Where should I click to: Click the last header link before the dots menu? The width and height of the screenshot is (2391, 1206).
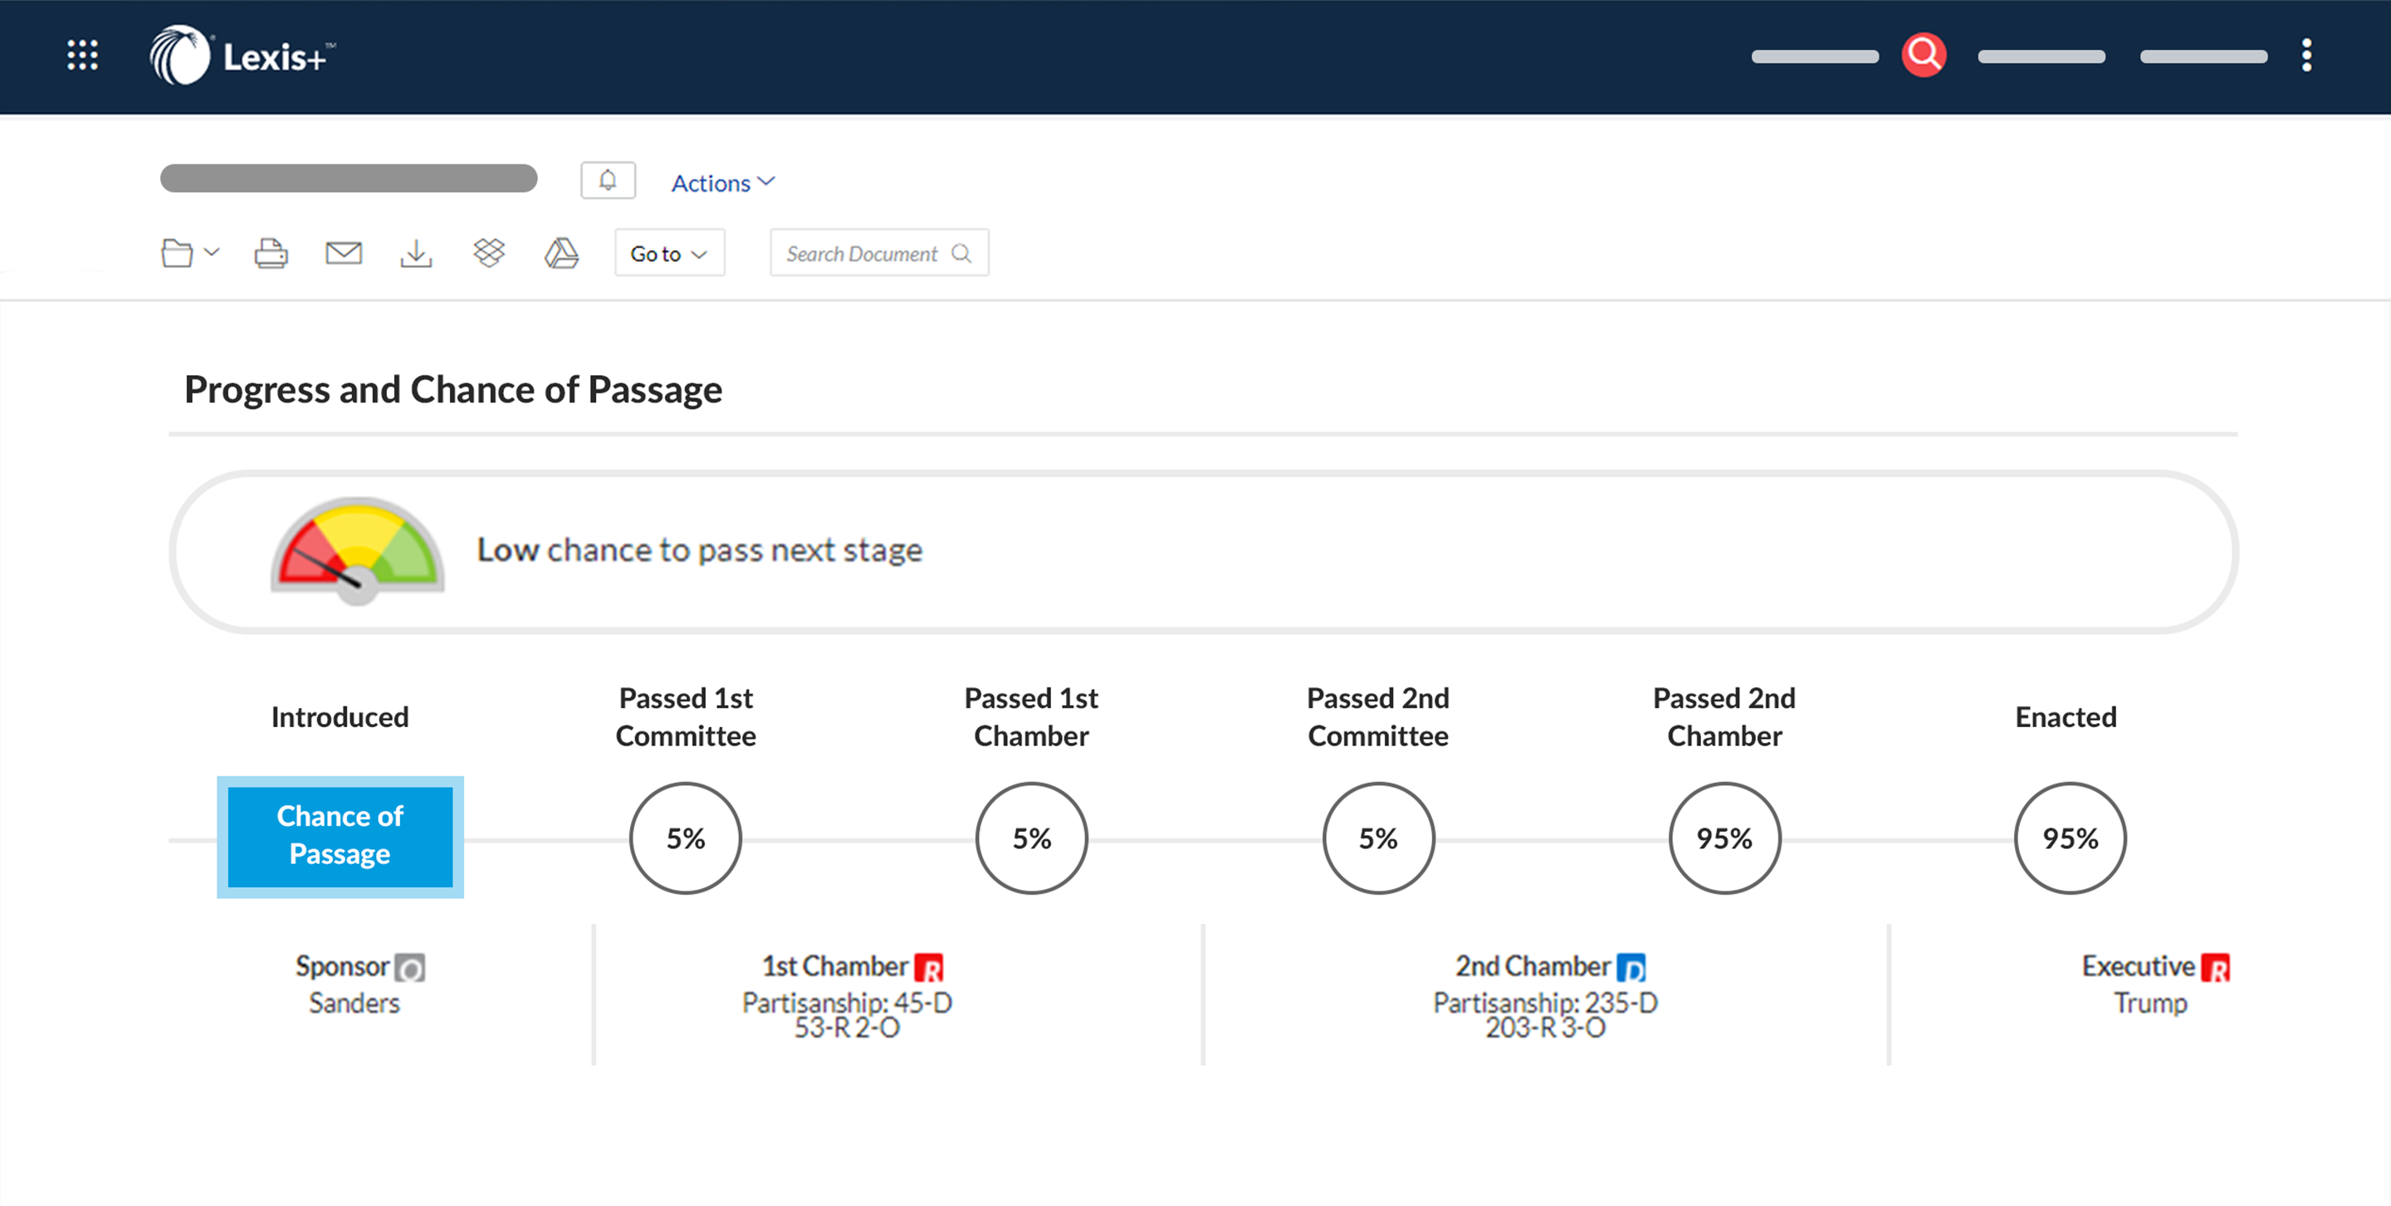[2203, 56]
